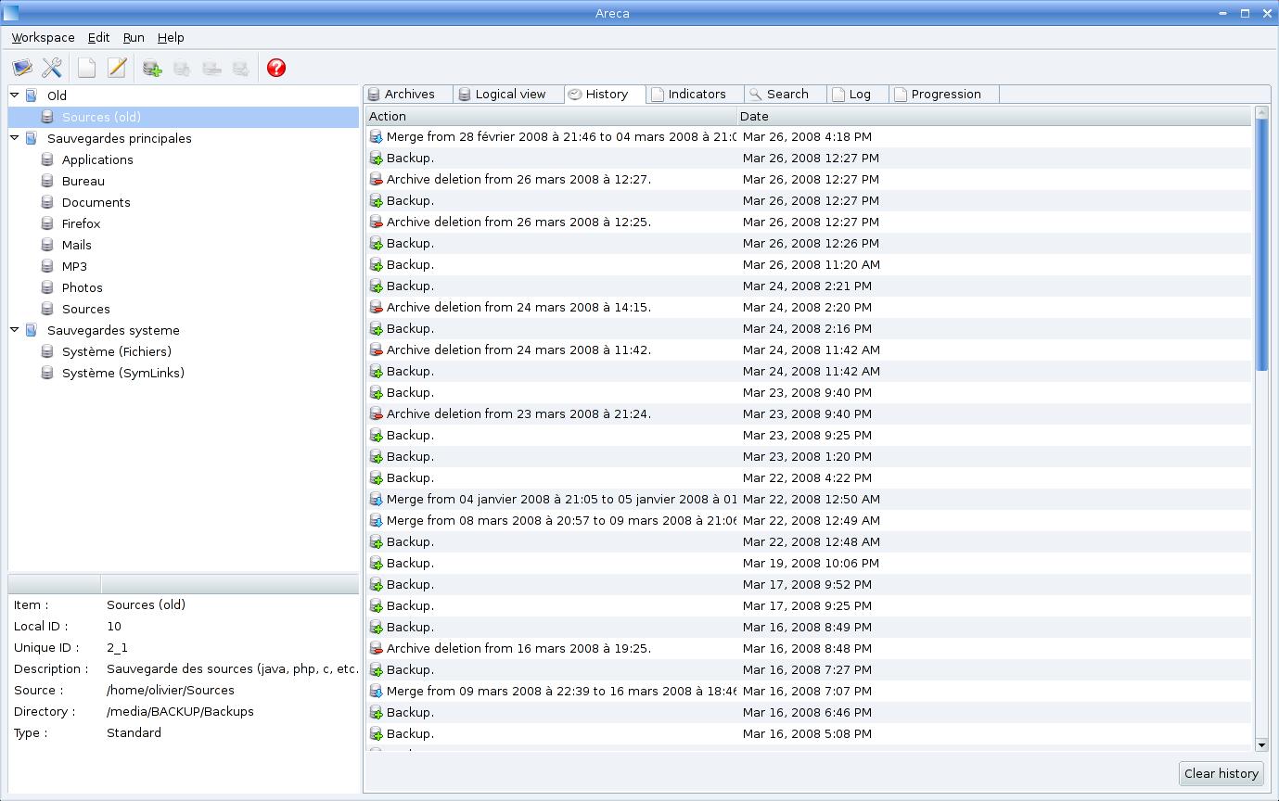Click the group icon beside Sauvegardes principales
This screenshot has height=801, width=1279.
click(x=32, y=138)
